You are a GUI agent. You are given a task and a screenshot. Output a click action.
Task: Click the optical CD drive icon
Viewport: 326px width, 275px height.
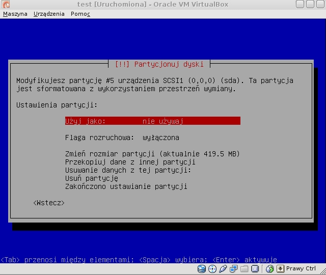click(x=212, y=268)
